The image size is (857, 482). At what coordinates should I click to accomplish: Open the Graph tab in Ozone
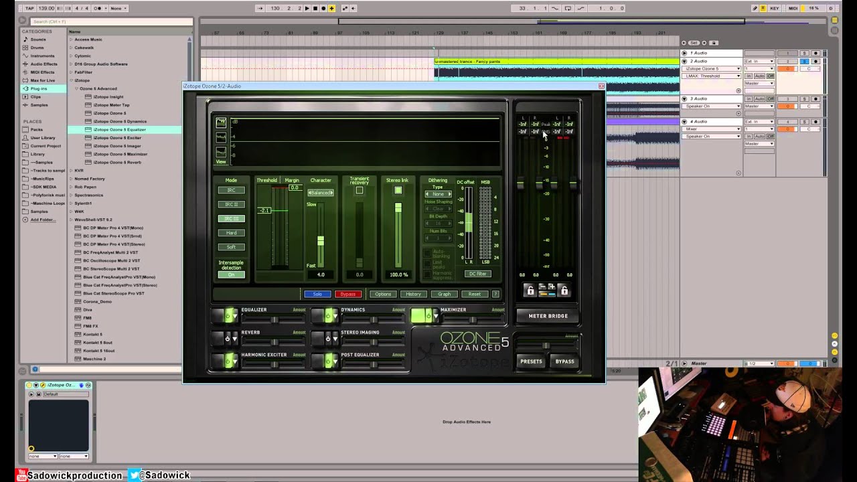(x=444, y=294)
